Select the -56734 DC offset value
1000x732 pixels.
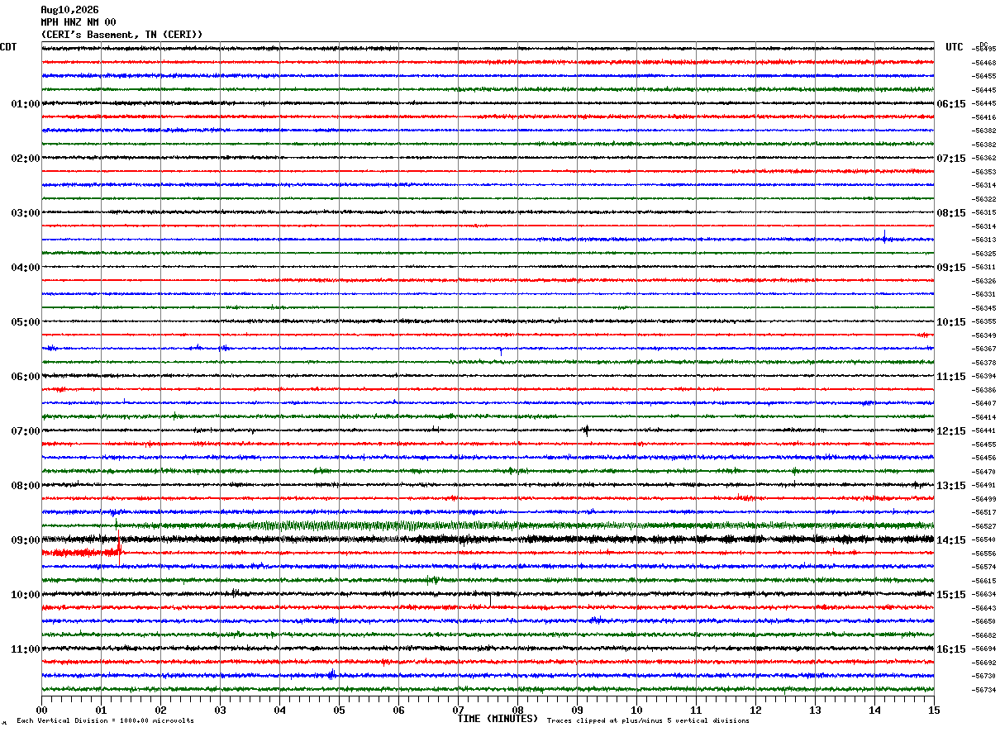(984, 690)
